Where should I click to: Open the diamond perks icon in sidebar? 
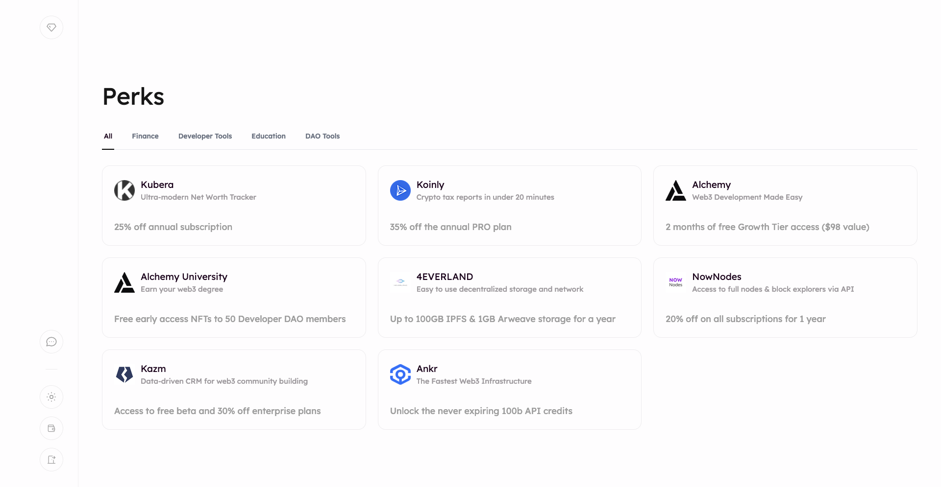tap(51, 27)
